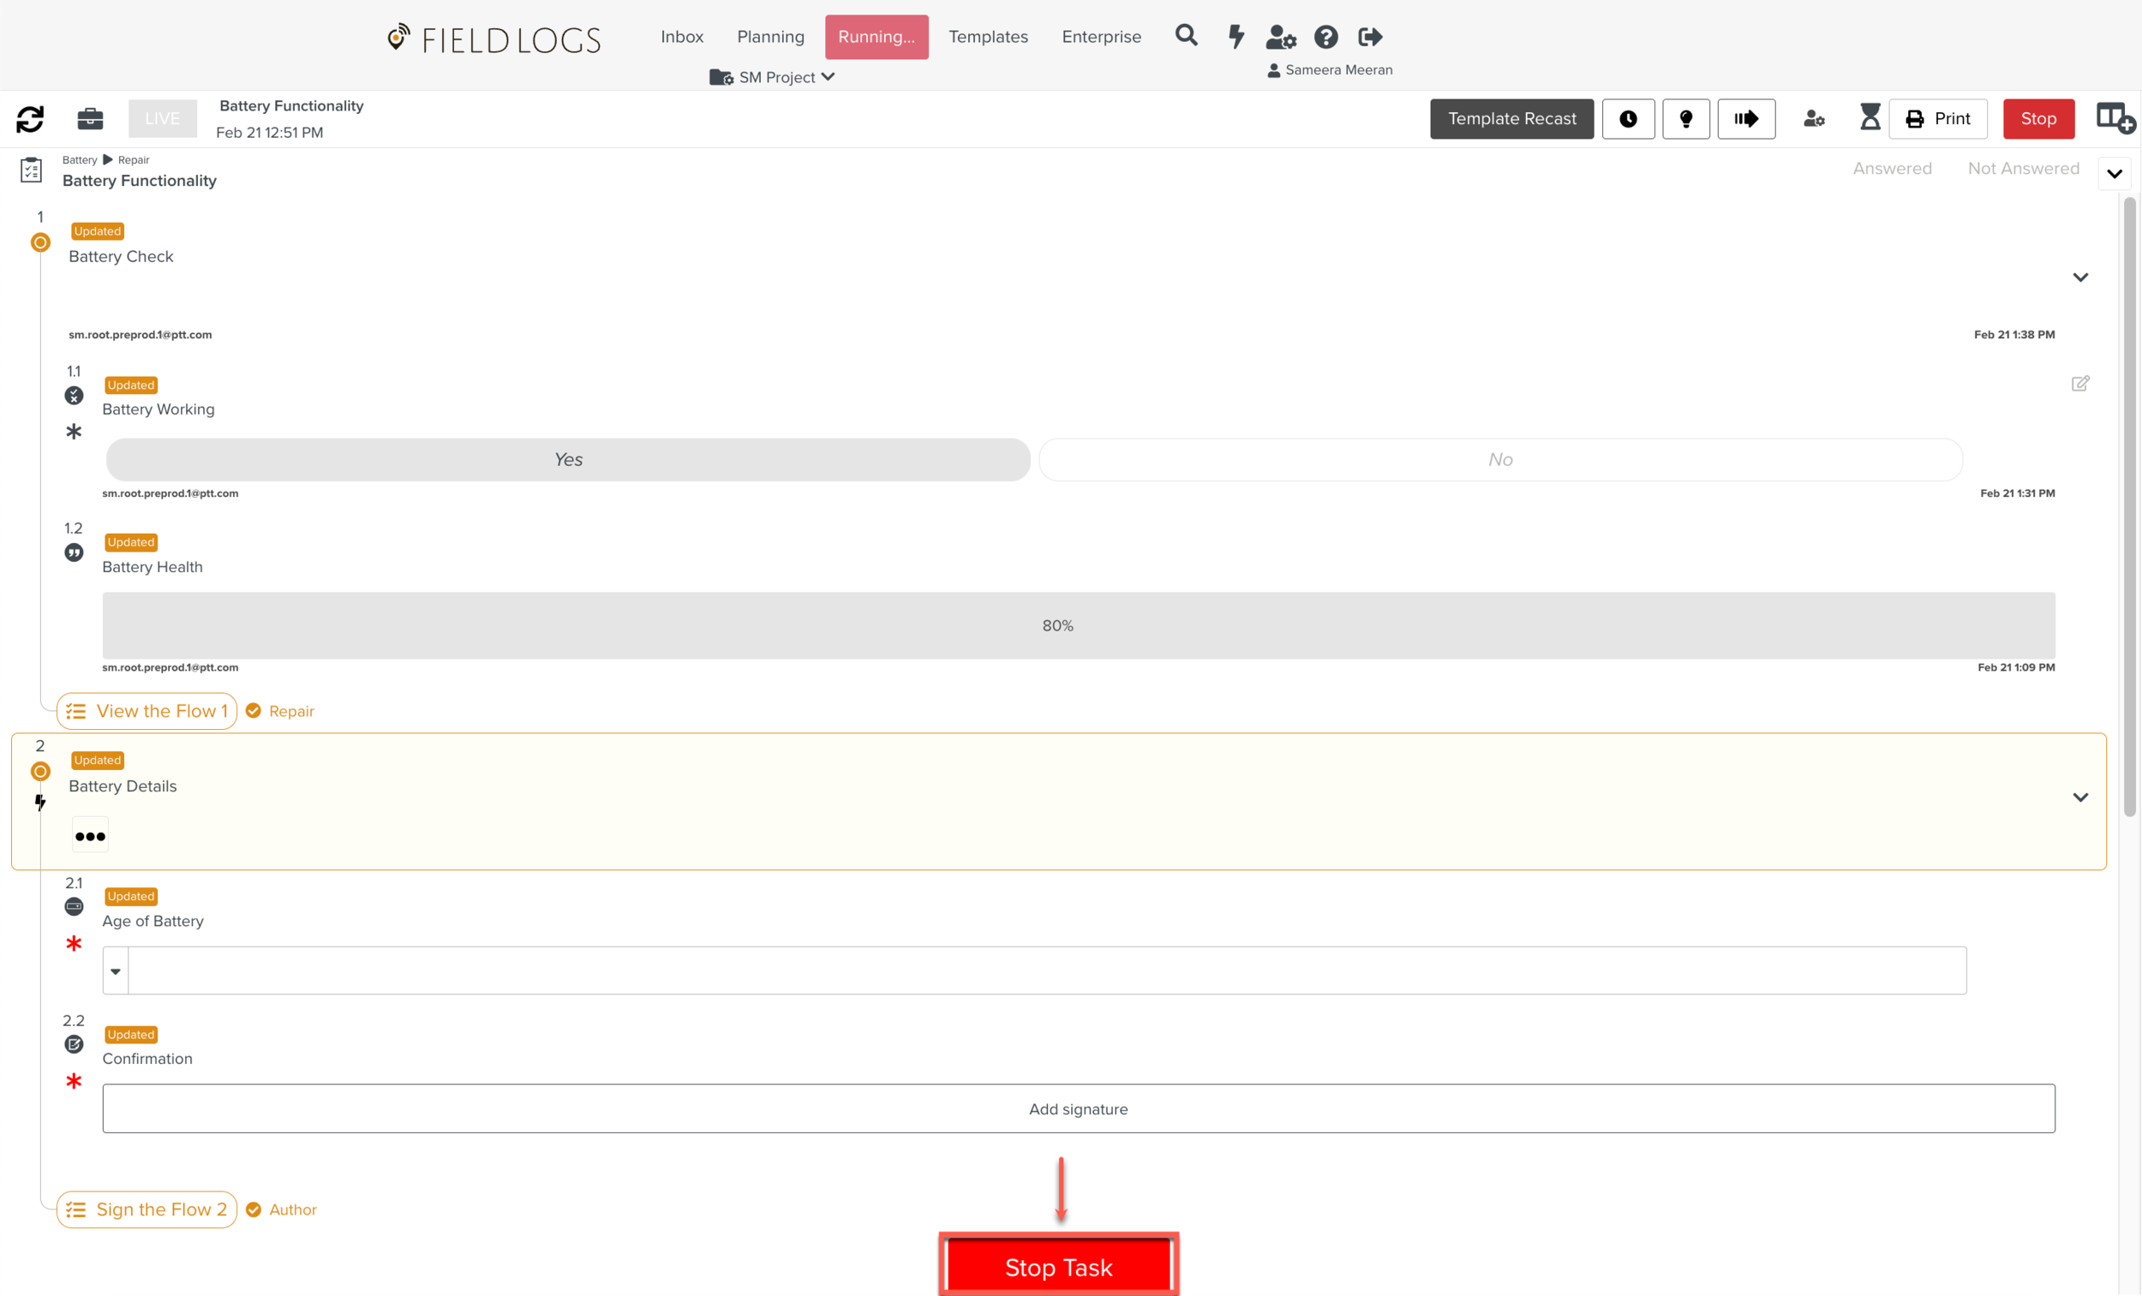
Task: Click the edit icon for Battery Working
Action: pos(2079,384)
